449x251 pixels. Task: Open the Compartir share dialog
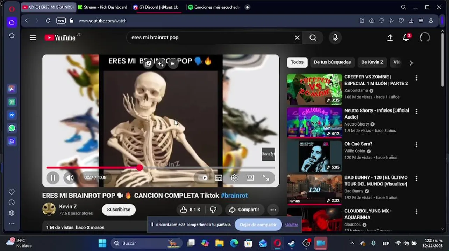[244, 210]
